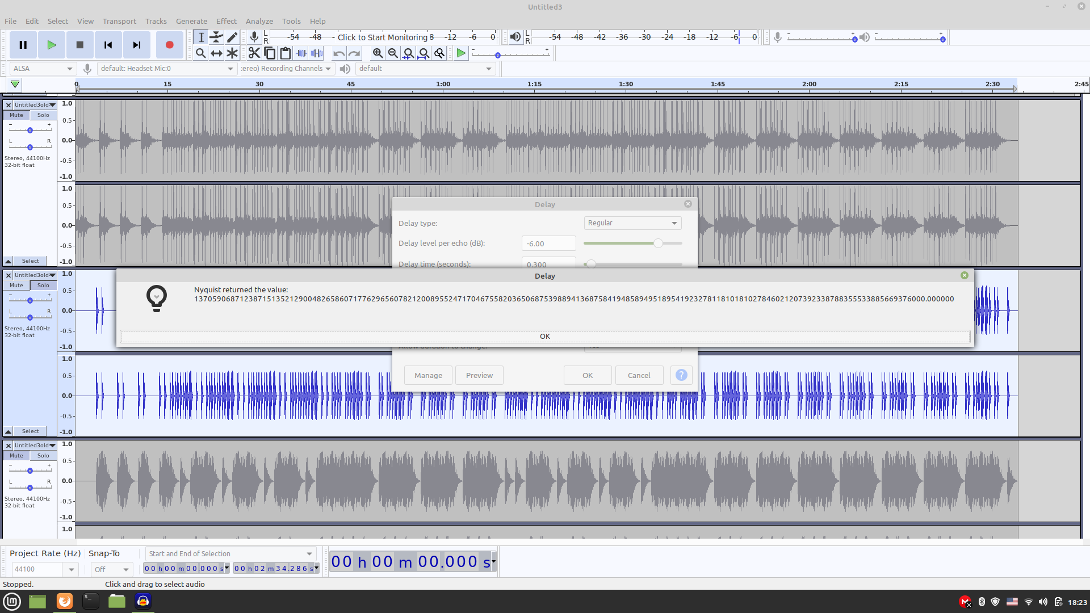1090x613 pixels.
Task: Open the Delay type dropdown
Action: [632, 222]
